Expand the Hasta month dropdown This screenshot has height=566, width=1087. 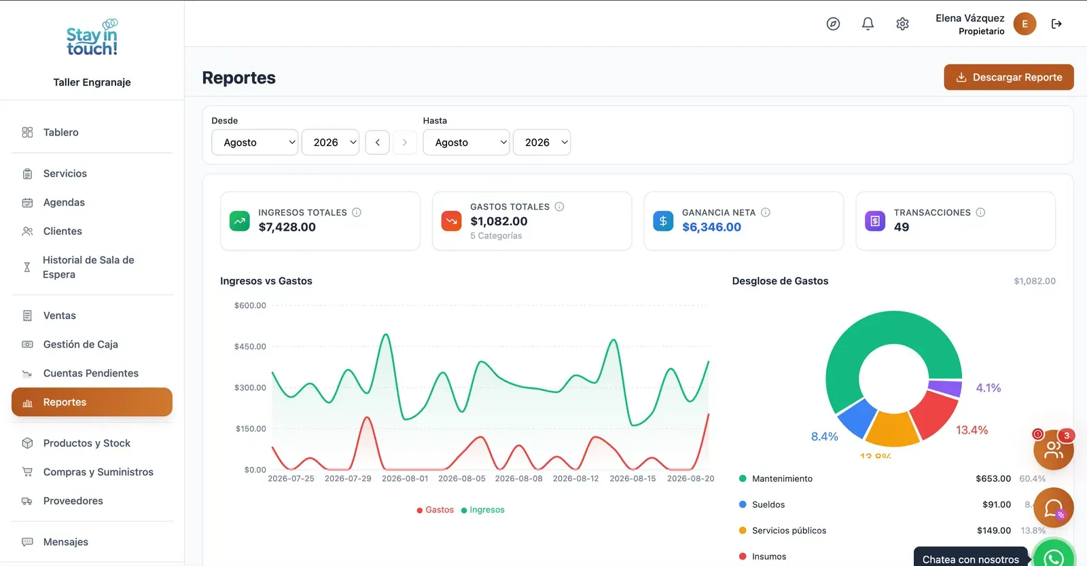coord(466,143)
